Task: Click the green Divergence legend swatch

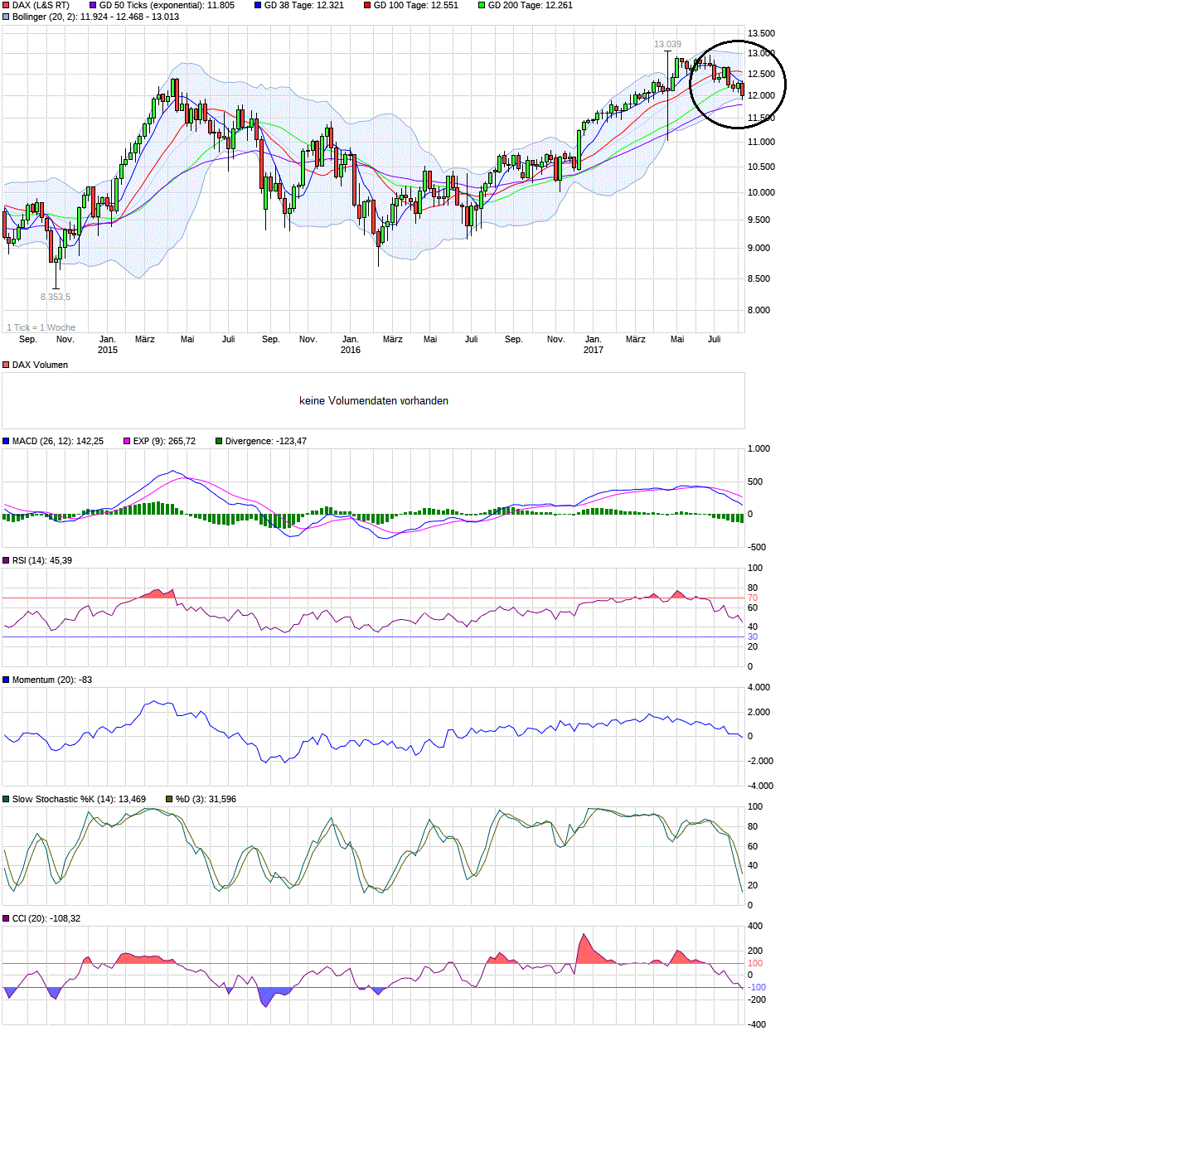Action: coord(219,441)
